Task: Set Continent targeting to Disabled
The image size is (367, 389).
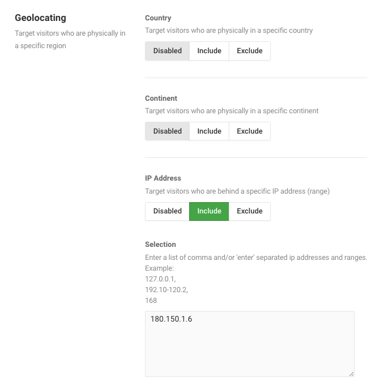Action: click(167, 131)
